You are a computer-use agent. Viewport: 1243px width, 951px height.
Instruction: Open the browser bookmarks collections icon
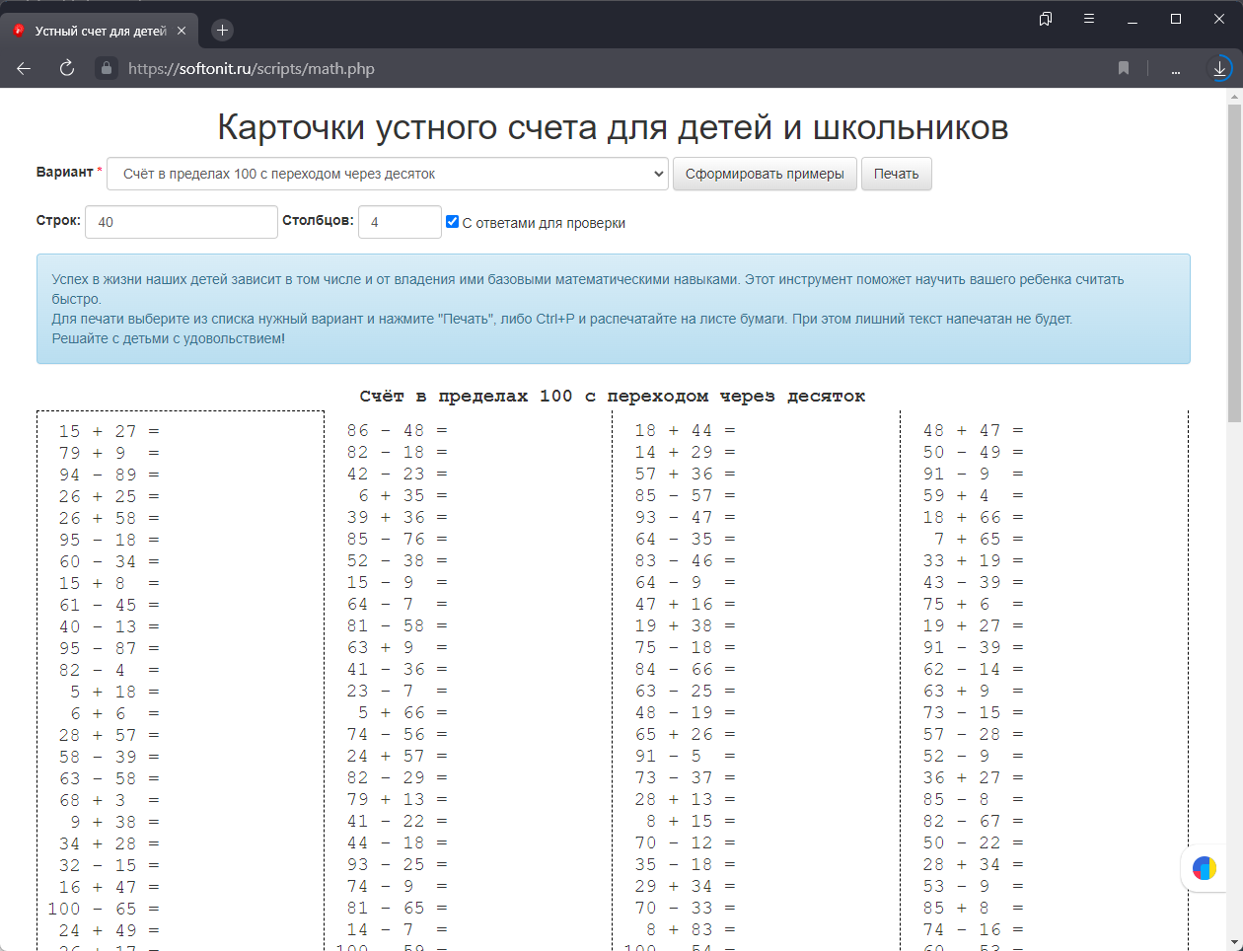[1046, 19]
